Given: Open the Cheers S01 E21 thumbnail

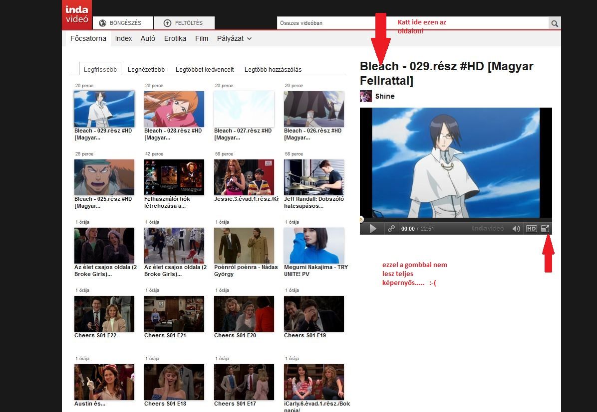Looking at the screenshot, I should pos(174,314).
